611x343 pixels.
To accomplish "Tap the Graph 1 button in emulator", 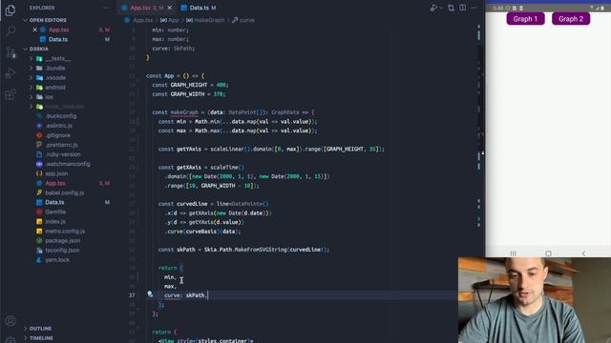I will pos(525,19).
